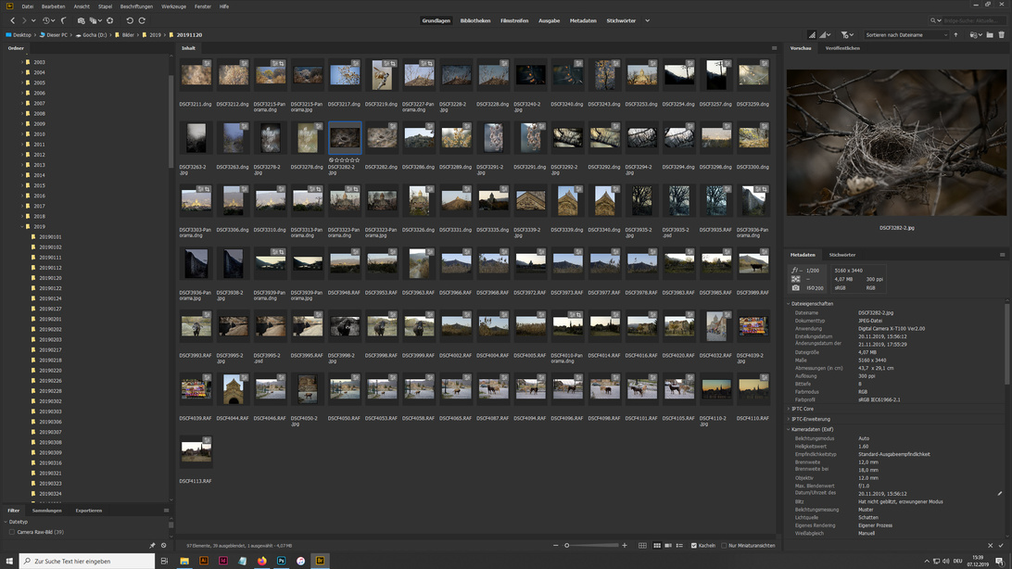The image size is (1012, 569).
Task: Create a new folder with the folder icon
Action: coord(990,35)
